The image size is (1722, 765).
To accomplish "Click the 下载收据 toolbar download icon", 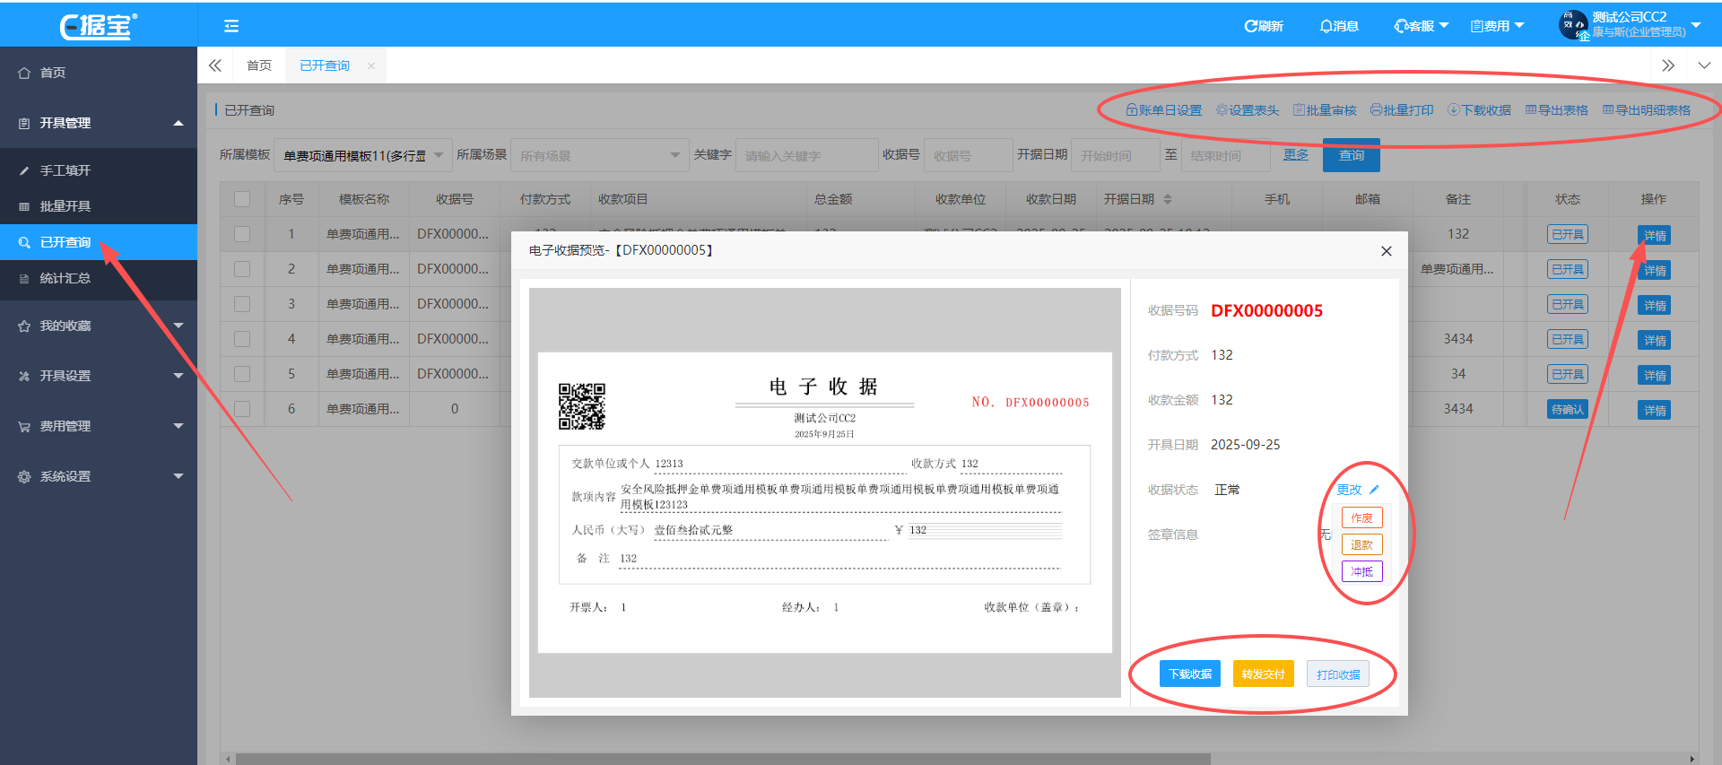I will click(1453, 110).
